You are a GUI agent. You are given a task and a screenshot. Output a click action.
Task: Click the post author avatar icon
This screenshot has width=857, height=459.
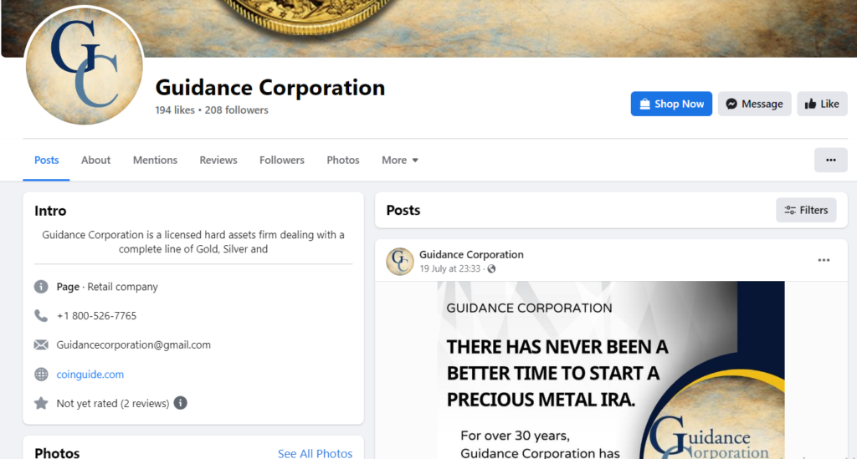(400, 261)
